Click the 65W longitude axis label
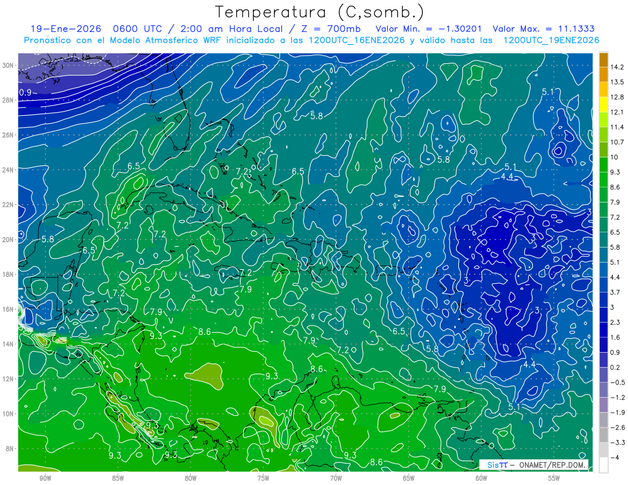 [409, 478]
